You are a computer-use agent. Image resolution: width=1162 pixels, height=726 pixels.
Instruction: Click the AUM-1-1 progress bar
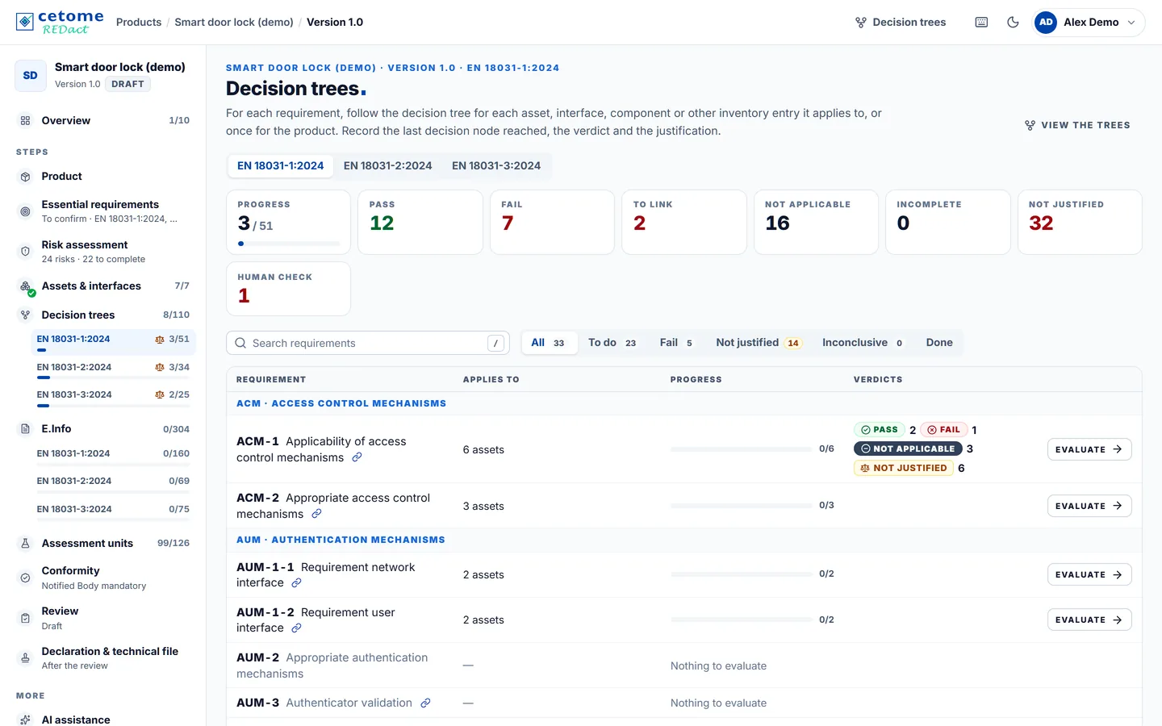pos(741,574)
